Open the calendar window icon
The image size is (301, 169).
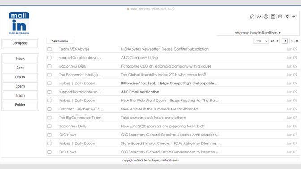tap(280, 17)
